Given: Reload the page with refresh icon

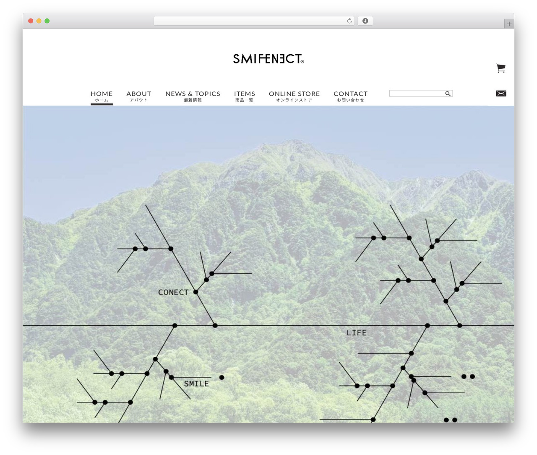Looking at the screenshot, I should [349, 21].
